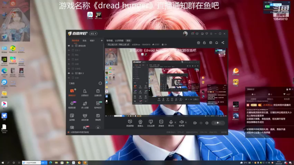This screenshot has width=294, height=165.
Task: Click the padlock icon beside the bell
Action: coord(204,43)
